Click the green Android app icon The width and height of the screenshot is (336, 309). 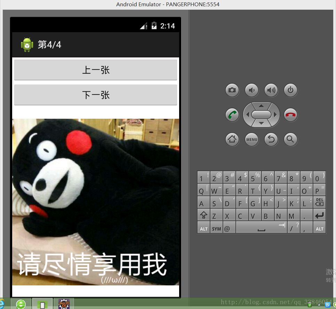coord(27,45)
